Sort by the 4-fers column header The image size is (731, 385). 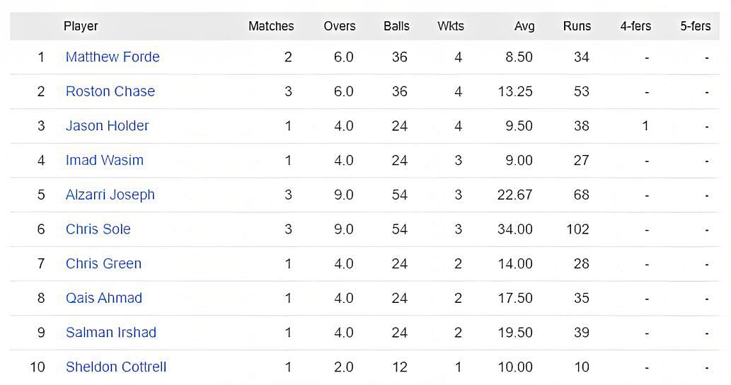pos(635,26)
